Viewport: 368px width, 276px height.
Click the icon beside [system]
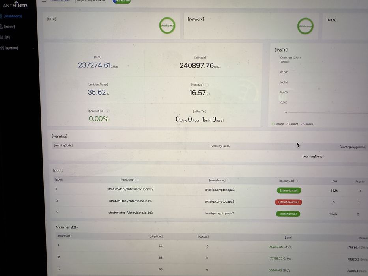tap(2, 48)
